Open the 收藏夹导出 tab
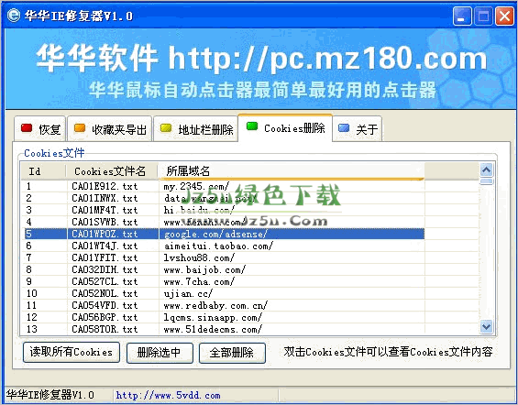The height and width of the screenshot is (405, 518). [x=110, y=128]
